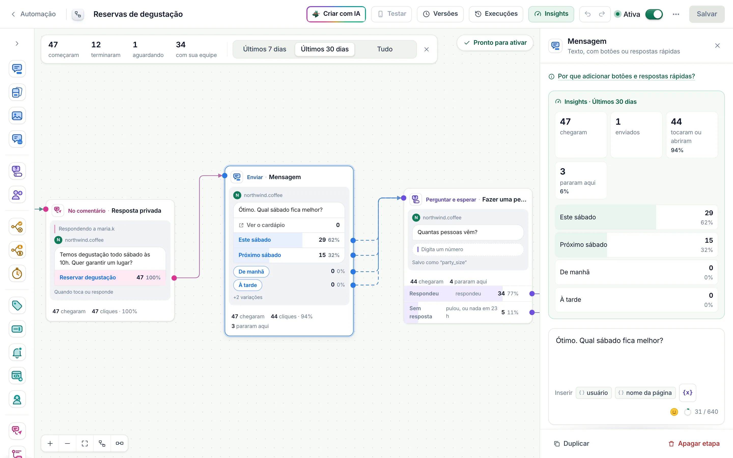Viewport: 733px width, 458px height.
Task: Click the Próximo sábado progress bar in Insights
Action: 636,245
